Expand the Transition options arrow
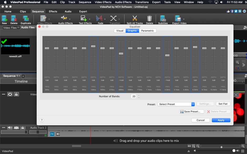This screenshot has width=247, height=154. coord(120,20)
